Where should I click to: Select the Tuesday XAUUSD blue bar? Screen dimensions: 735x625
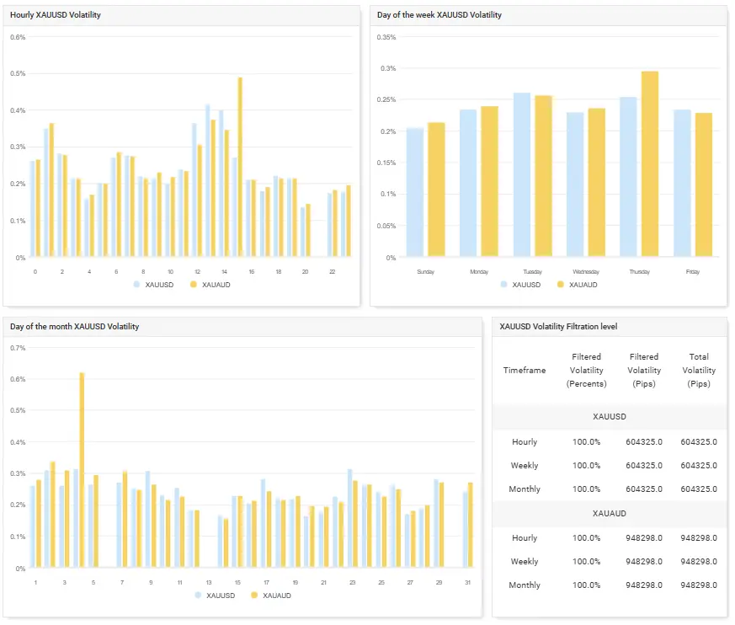coord(522,175)
